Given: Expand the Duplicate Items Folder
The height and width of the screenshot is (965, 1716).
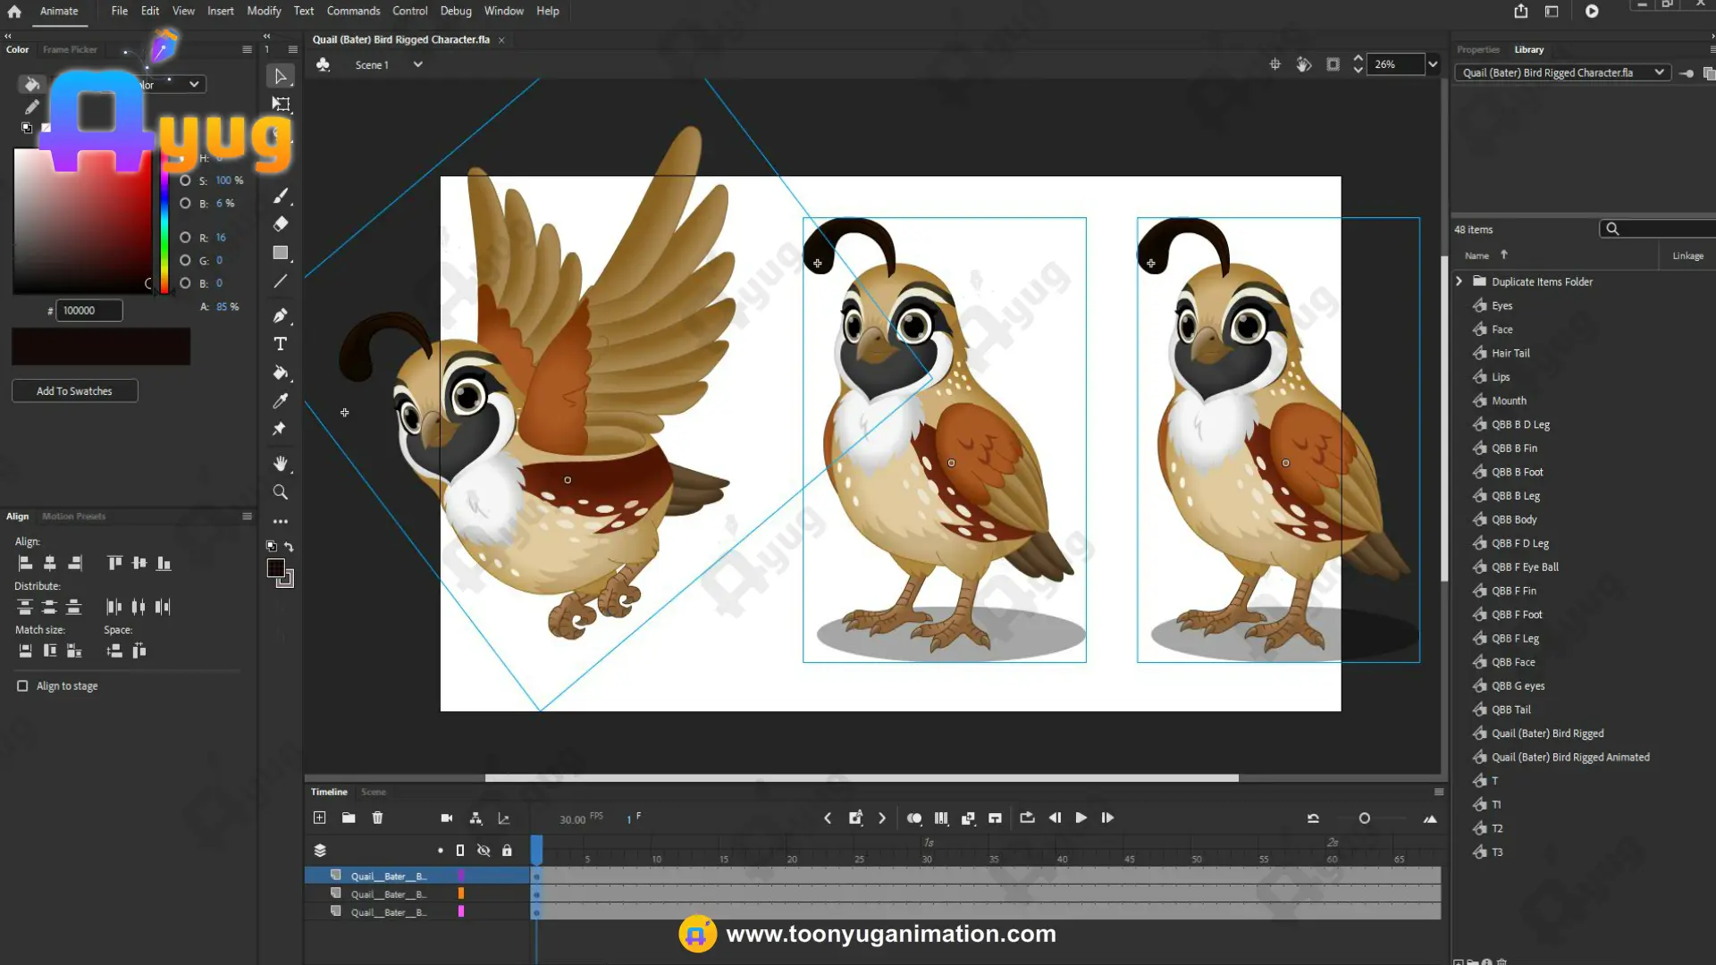Looking at the screenshot, I should tap(1459, 281).
